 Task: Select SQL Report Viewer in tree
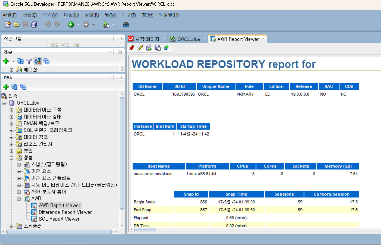click(x=59, y=219)
